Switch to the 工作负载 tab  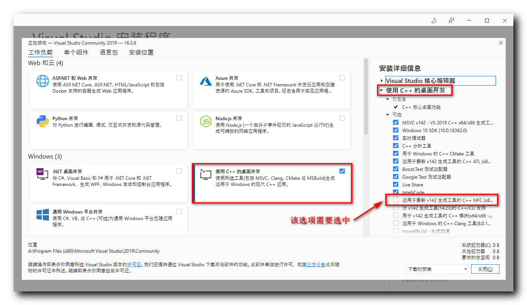point(40,52)
